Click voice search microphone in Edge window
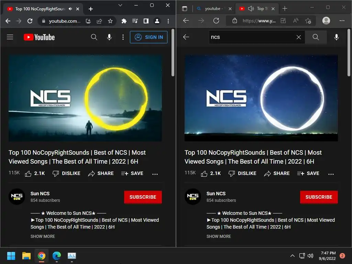The width and height of the screenshot is (352, 264). pyautogui.click(x=336, y=37)
